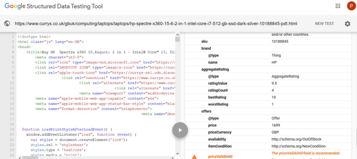Click the doctype html line in the code
This screenshot has height=159, width=357.
[x=34, y=37]
